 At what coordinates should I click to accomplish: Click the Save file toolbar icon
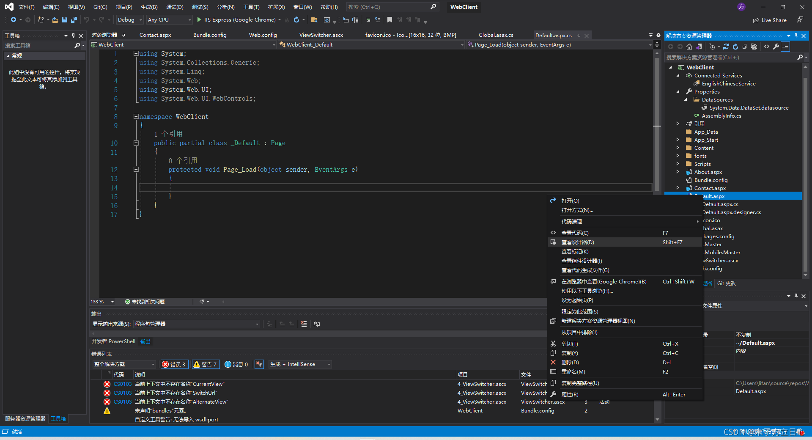(65, 20)
